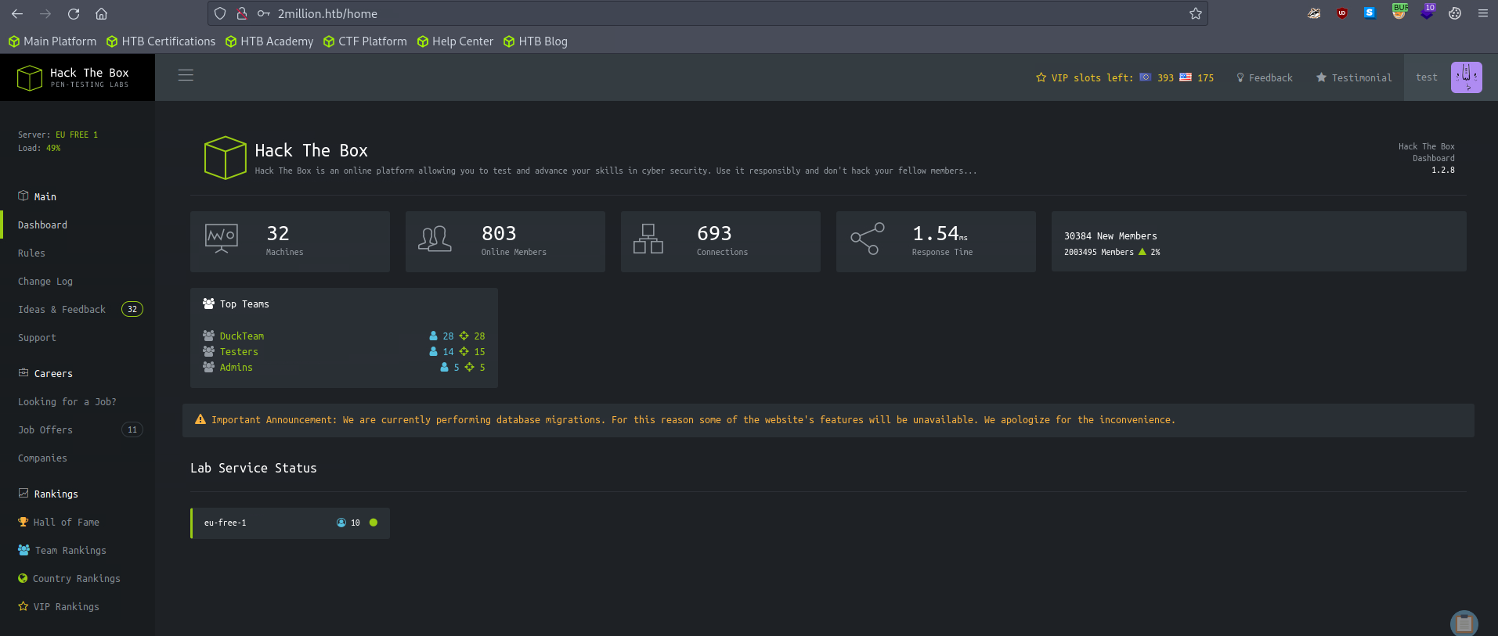This screenshot has width=1498, height=636.
Task: Open the Support sidebar item
Action: coord(37,337)
